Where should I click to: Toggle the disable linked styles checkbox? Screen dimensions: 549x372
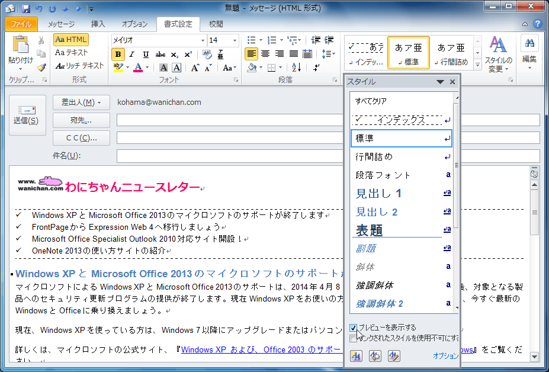click(353, 338)
